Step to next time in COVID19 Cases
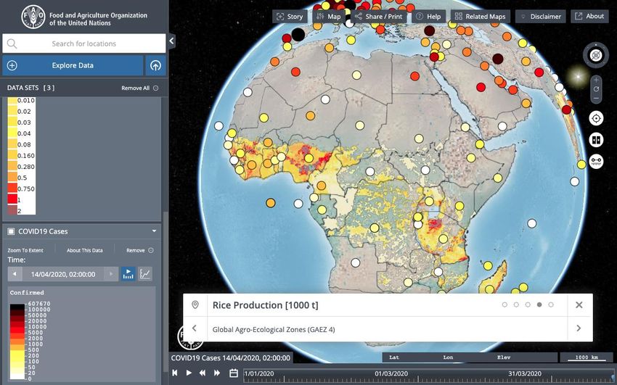Screen dimensions: 617x385 click(111, 274)
